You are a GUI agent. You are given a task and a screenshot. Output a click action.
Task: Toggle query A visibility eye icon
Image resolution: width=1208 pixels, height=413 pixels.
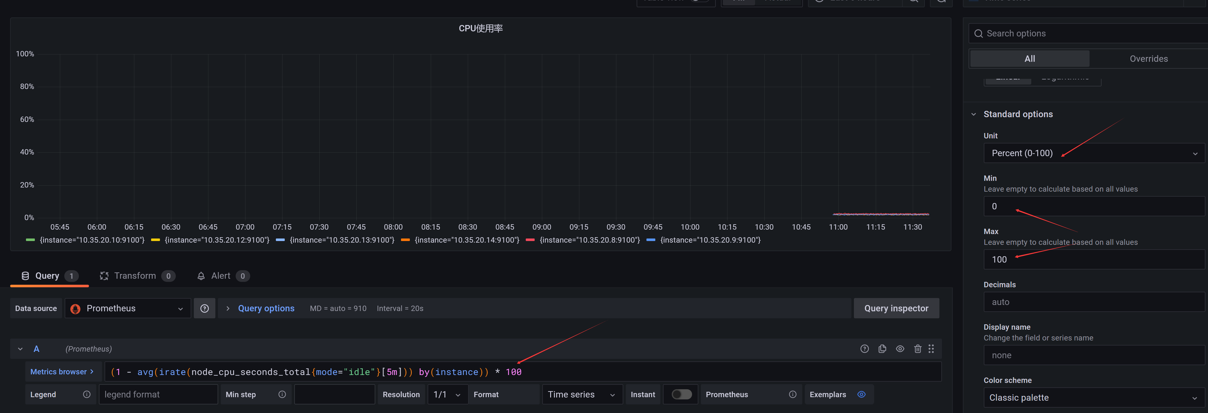click(x=900, y=349)
